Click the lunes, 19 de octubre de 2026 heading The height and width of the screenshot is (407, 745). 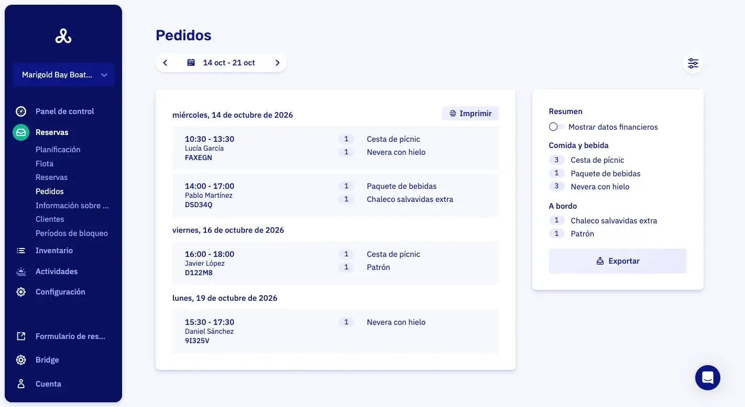point(225,298)
